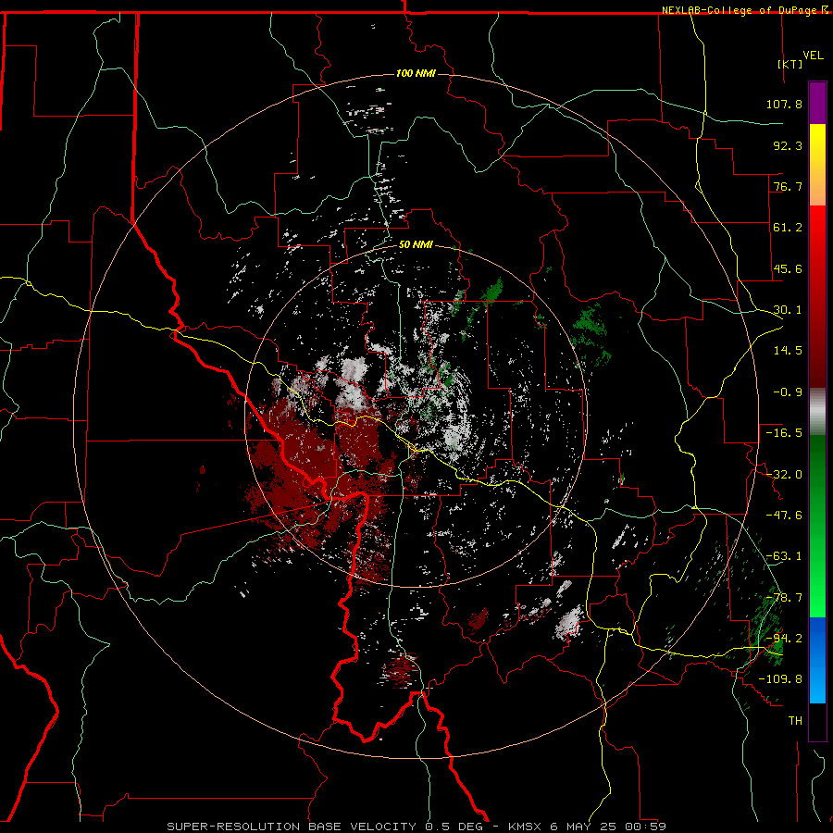
Task: Click the 100 NMI range ring label
Action: (416, 73)
